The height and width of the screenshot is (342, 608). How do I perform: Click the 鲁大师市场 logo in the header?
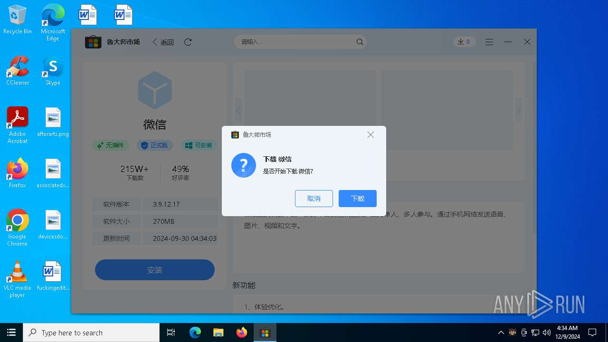click(93, 42)
